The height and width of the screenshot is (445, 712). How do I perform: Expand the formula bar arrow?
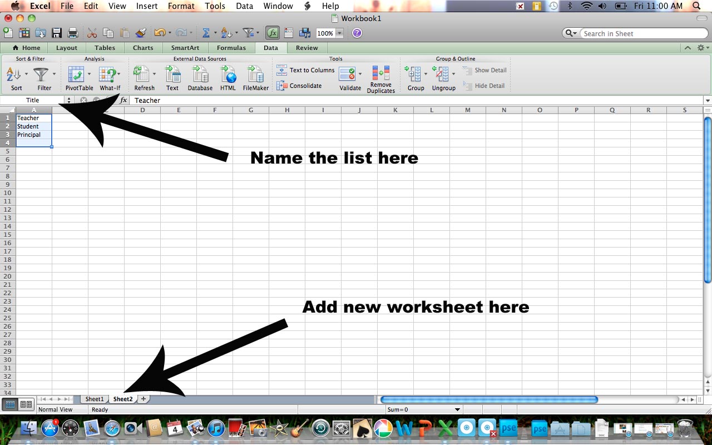point(708,101)
